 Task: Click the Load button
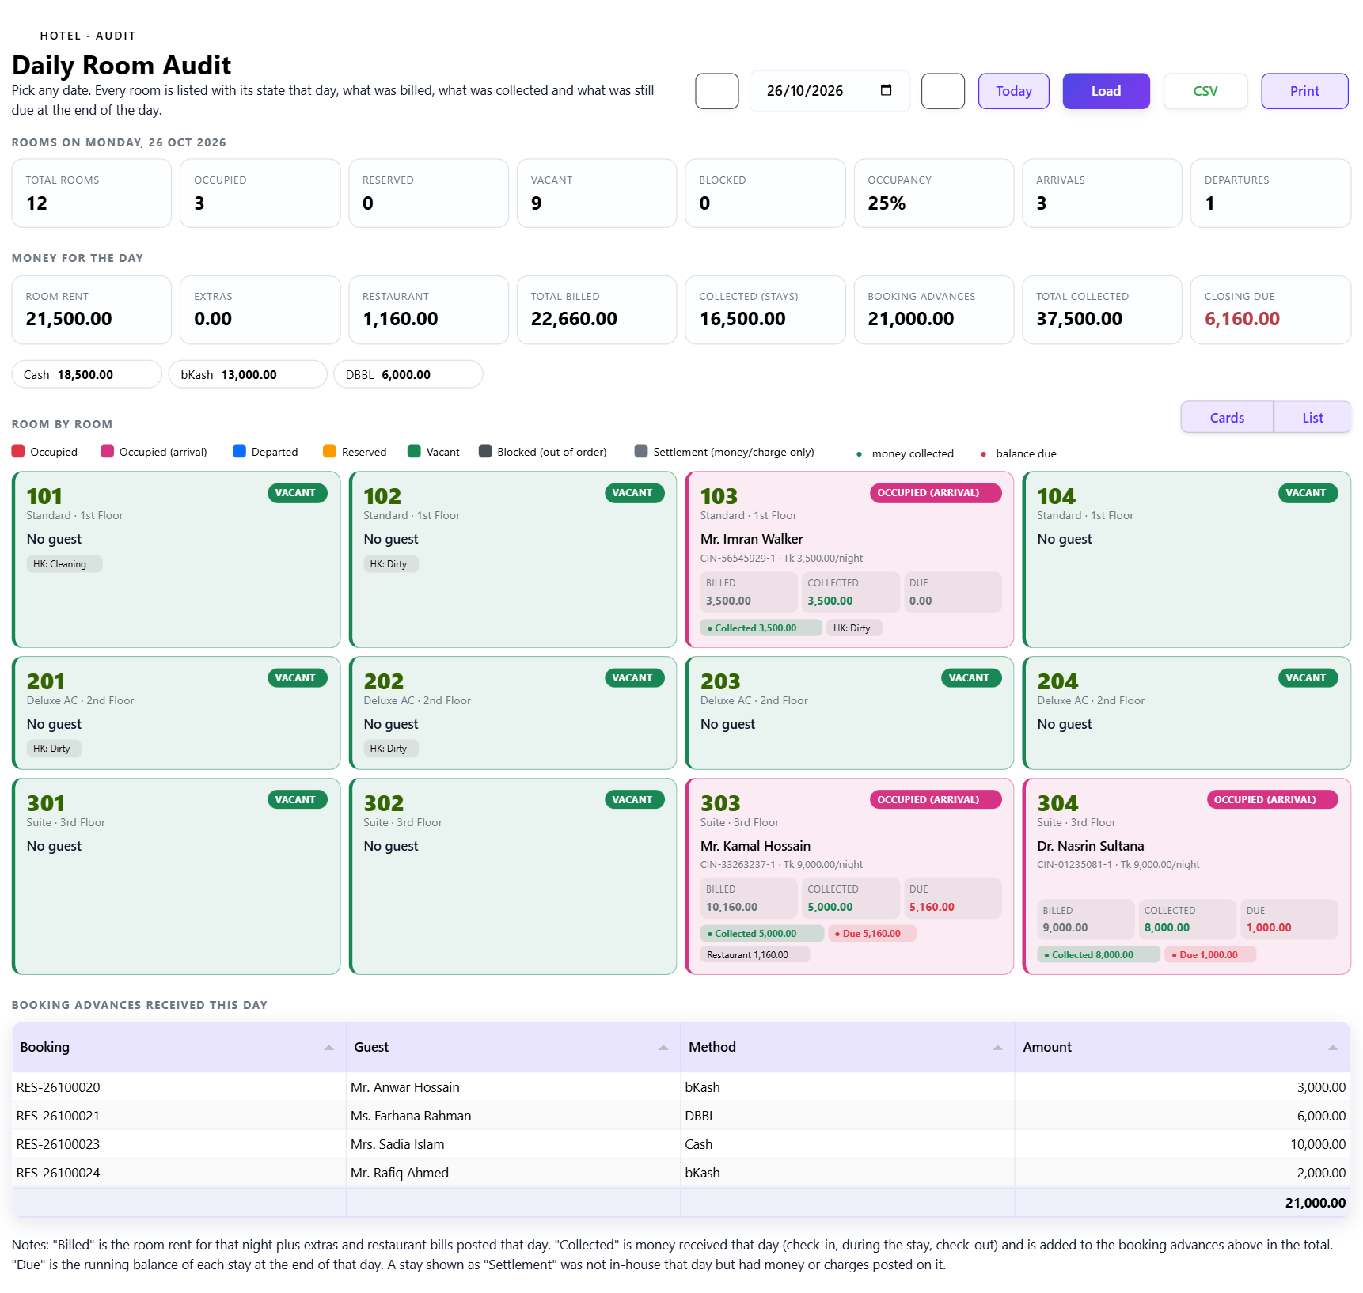tap(1106, 91)
